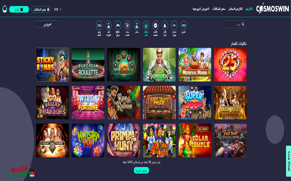Screen dimensions: 291x181
Task: Expand the 0$ balance dropdown
Action: click(57, 9)
